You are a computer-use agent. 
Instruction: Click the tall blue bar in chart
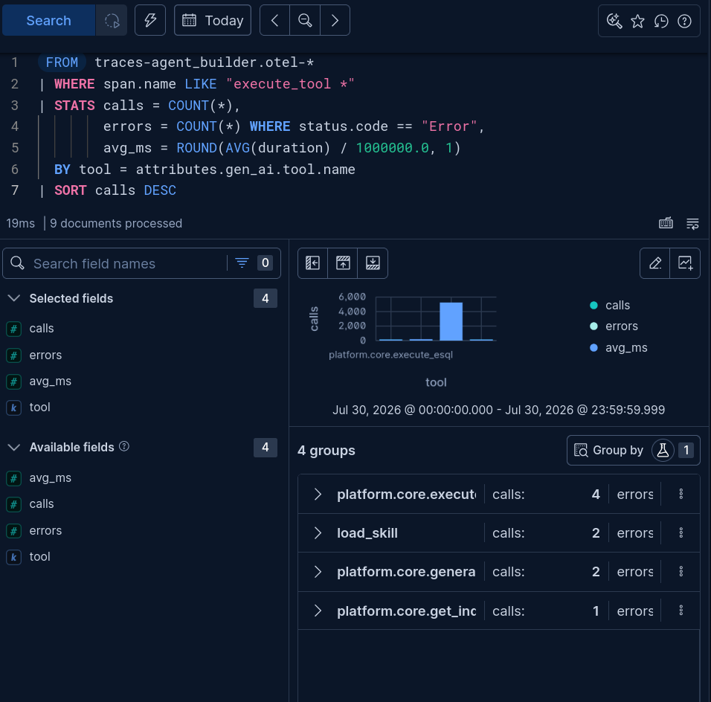pyautogui.click(x=451, y=321)
